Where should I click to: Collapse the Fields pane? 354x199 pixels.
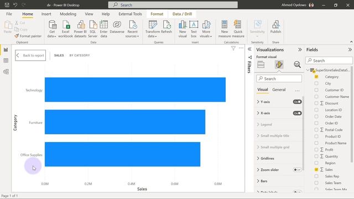pos(350,50)
